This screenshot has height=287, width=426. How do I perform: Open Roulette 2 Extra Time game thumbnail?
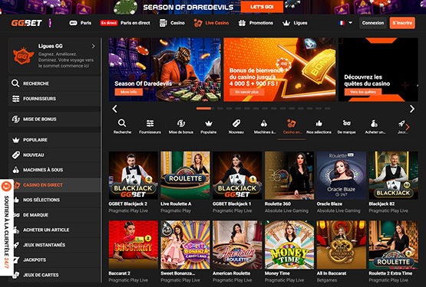pyautogui.click(x=394, y=245)
